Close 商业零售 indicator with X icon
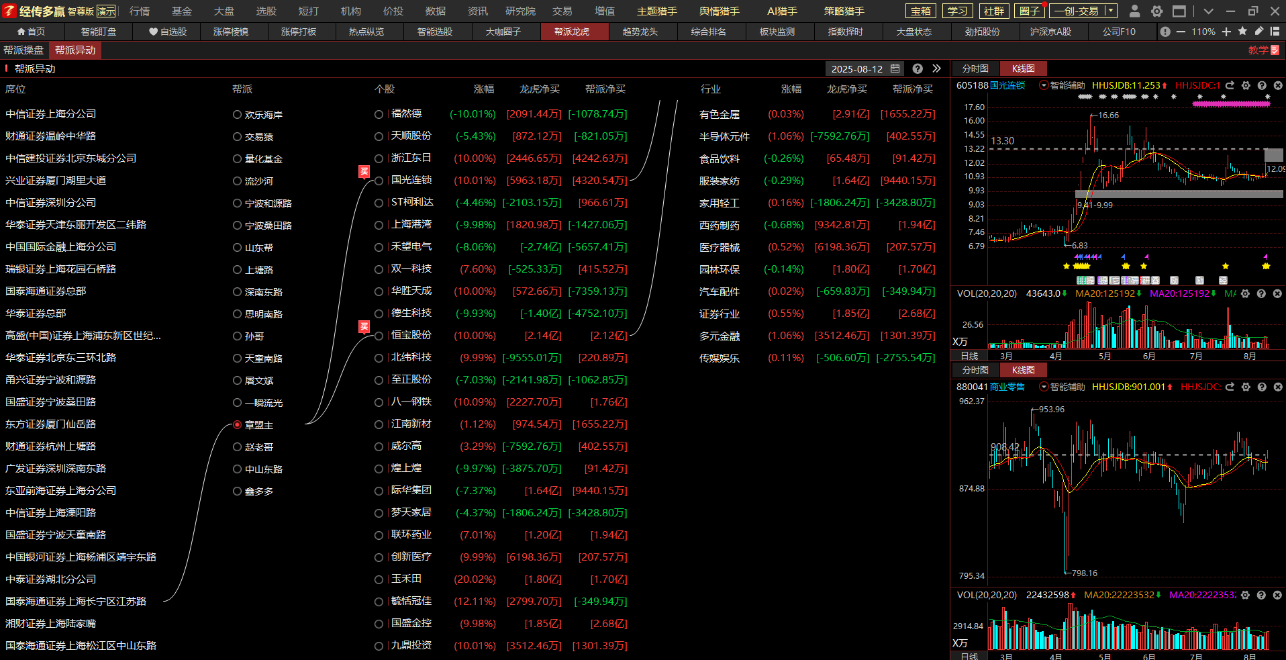The height and width of the screenshot is (660, 1286). [1277, 387]
